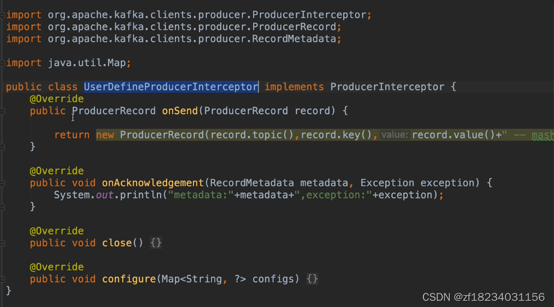
Task: Click the 'new' keyword in return statement
Action: pyautogui.click(x=105, y=135)
